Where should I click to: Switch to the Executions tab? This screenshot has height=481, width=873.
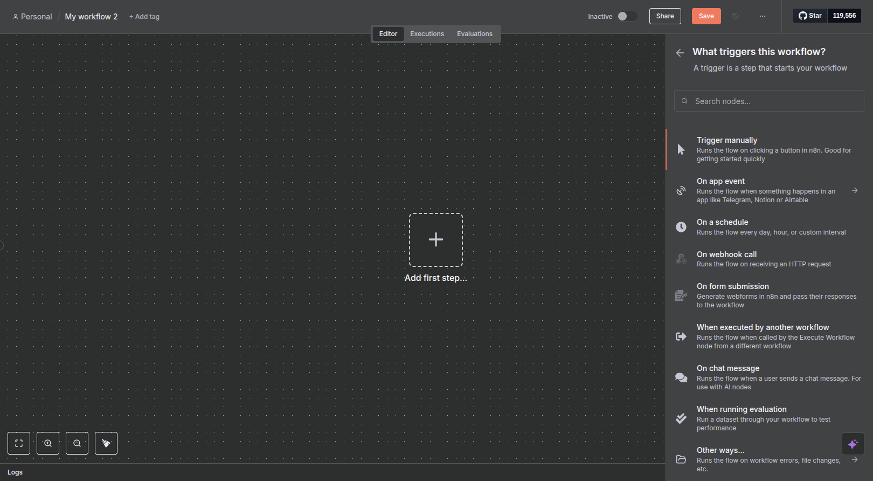click(x=427, y=34)
